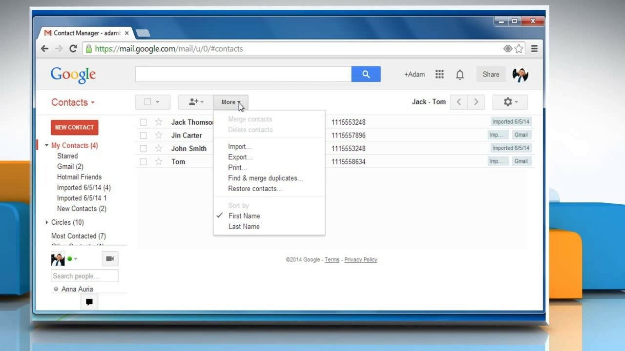Open the Contacts dropdown menu

coord(72,102)
